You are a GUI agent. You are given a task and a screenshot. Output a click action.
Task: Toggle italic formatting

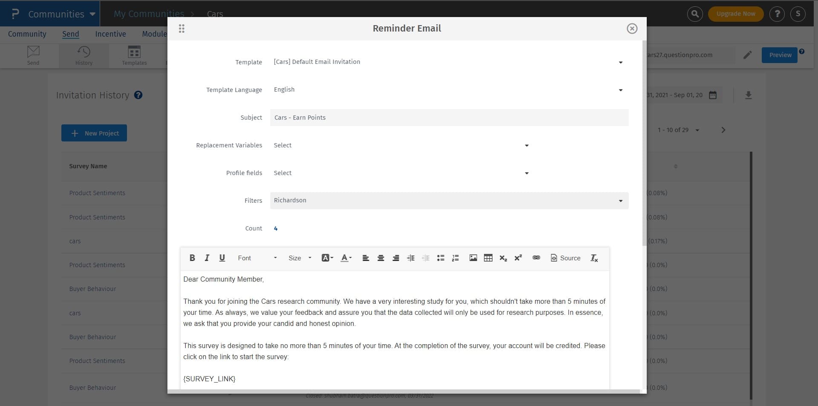(x=207, y=258)
